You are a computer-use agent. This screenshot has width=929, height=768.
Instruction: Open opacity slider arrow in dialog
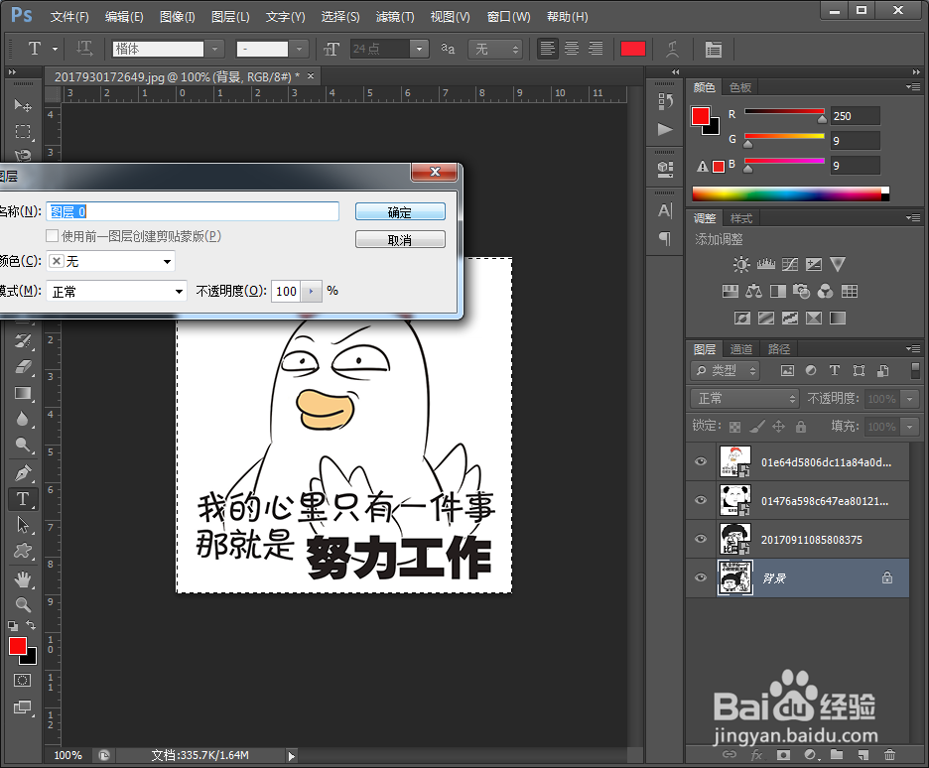[311, 291]
